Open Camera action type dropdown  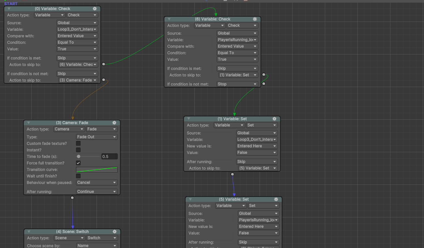69,129
